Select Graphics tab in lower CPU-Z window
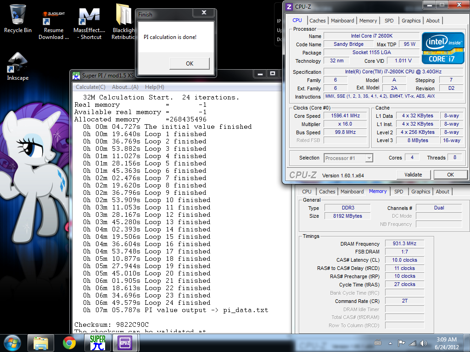 click(420, 192)
